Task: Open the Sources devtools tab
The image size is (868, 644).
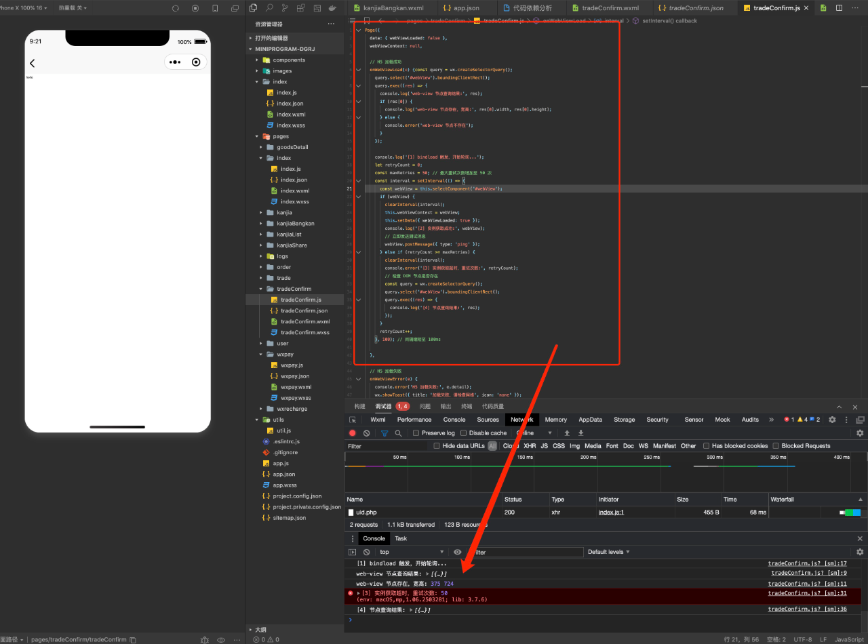Action: coord(488,420)
